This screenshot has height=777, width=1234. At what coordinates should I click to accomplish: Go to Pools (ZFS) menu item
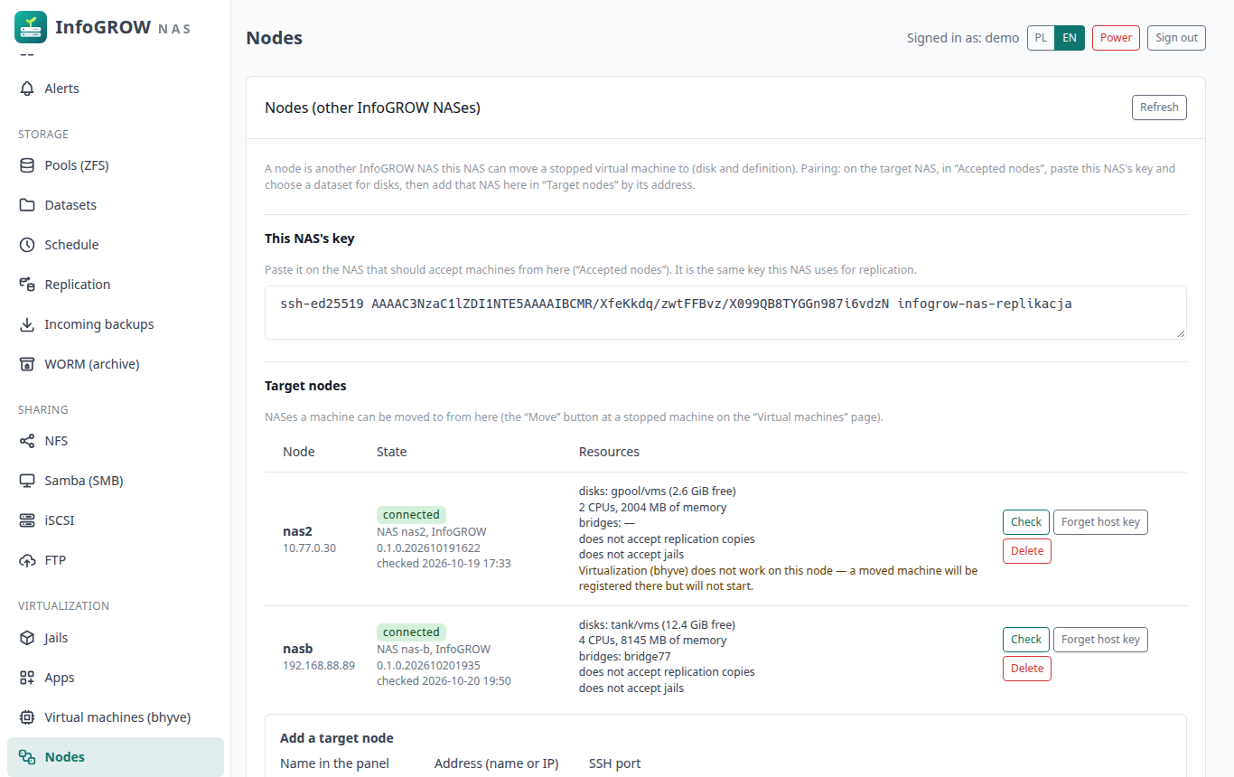point(116,165)
